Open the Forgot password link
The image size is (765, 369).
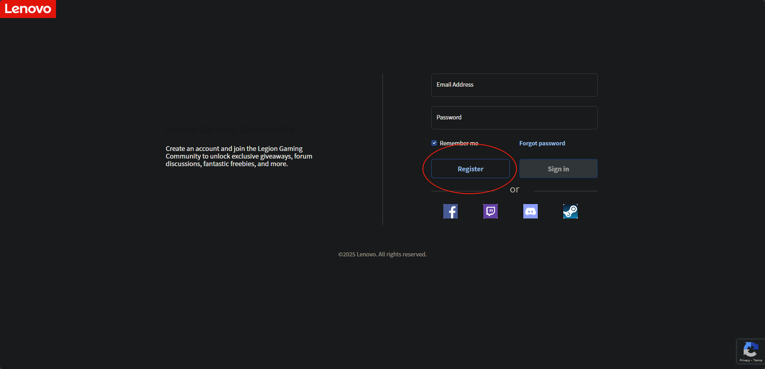point(542,143)
